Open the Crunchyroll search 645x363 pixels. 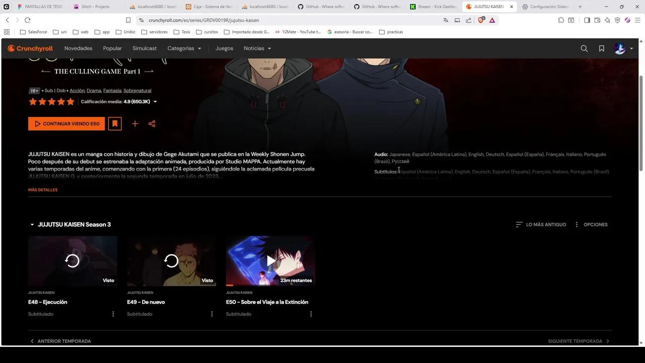coord(584,48)
